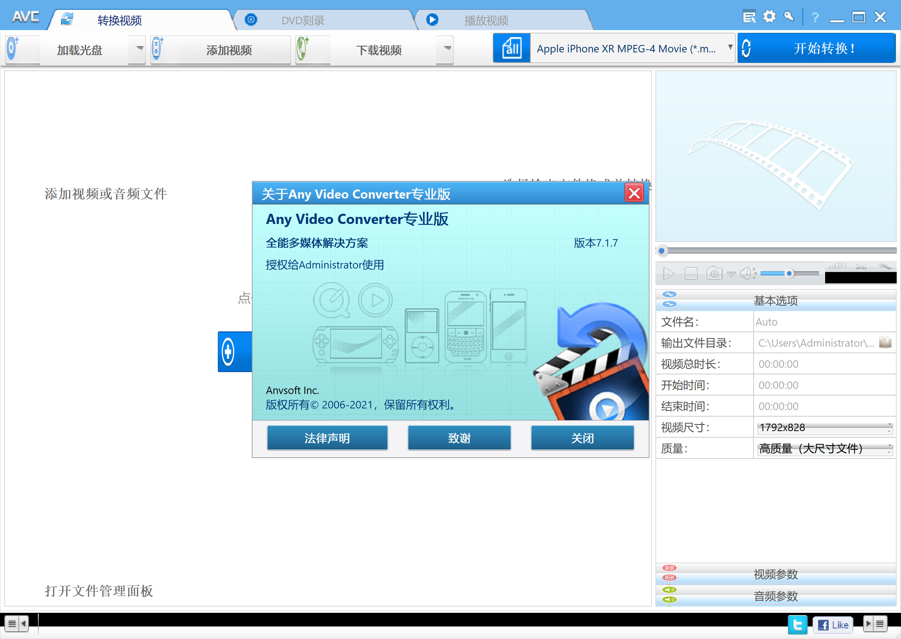Click the 文件名 Auto input field
Screen dimensions: 901x639
click(824, 322)
